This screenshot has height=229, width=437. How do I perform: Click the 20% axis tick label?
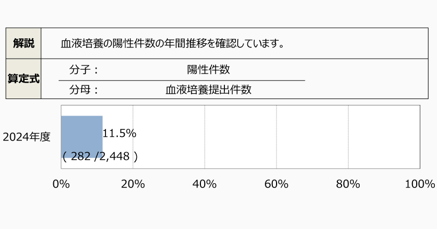tap(133, 184)
